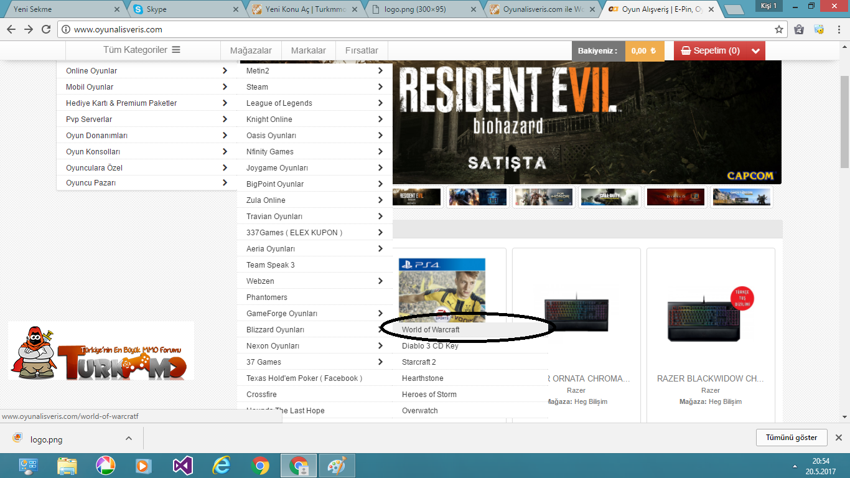Open RAZER BLACKWIDOW CH... product title
The height and width of the screenshot is (478, 850).
coord(711,378)
